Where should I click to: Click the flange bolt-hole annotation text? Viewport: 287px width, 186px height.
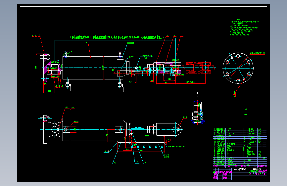258,53
